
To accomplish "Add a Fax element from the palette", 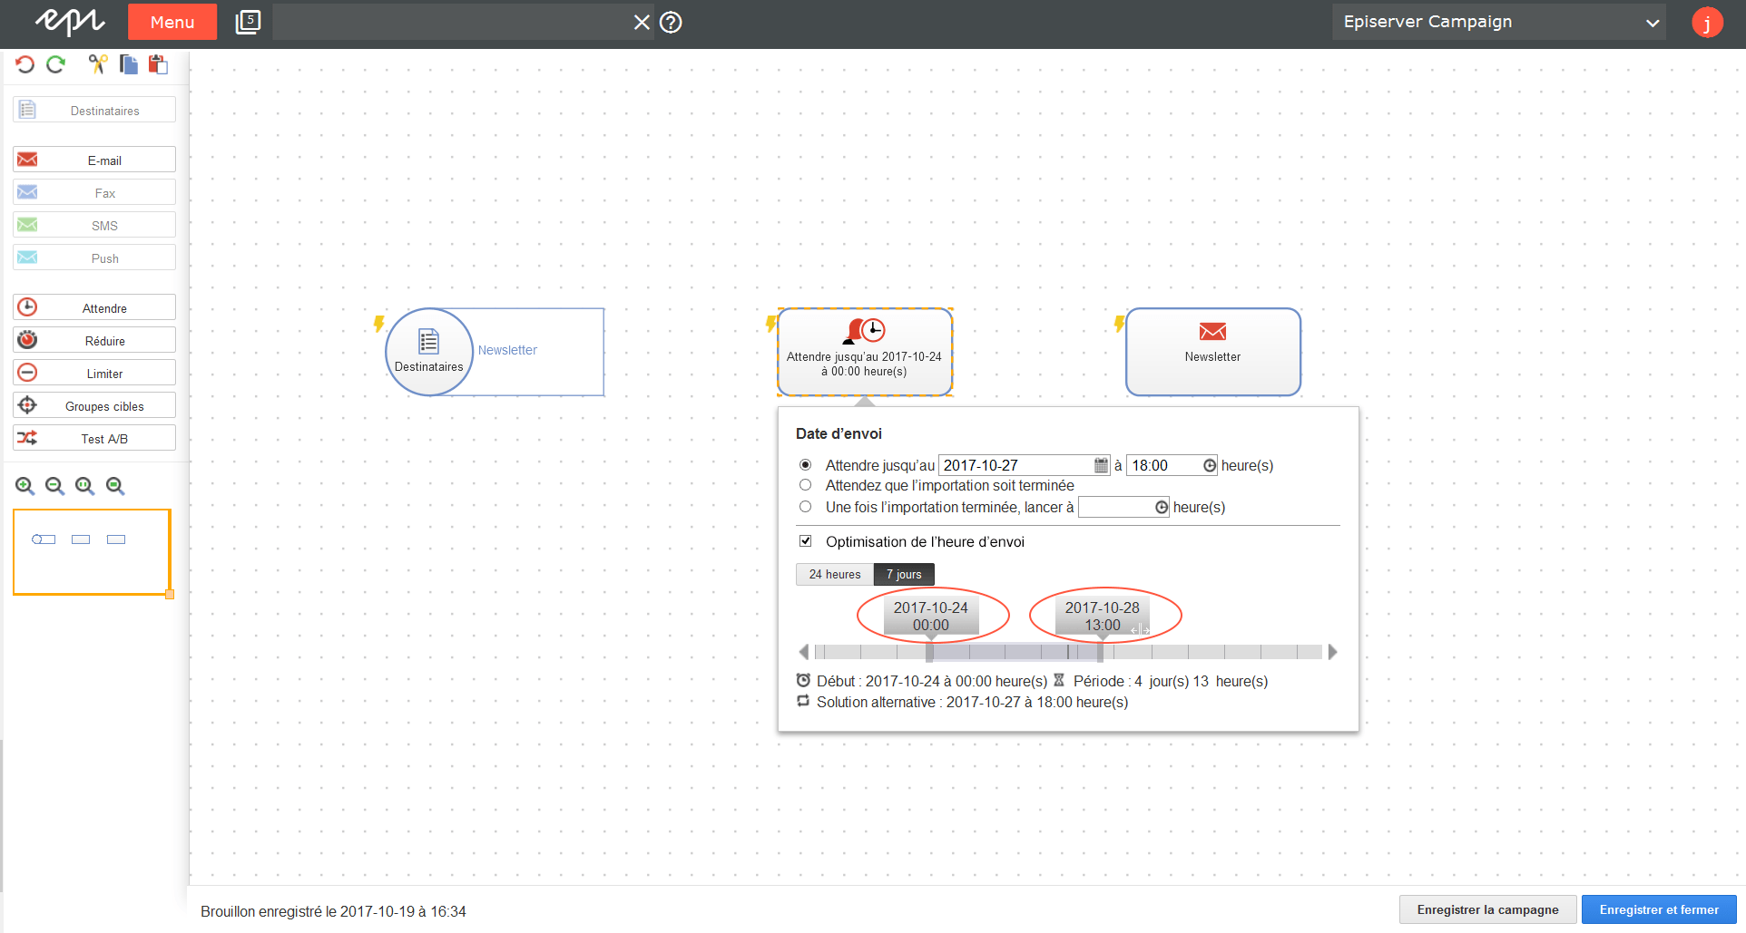I will click(x=94, y=192).
